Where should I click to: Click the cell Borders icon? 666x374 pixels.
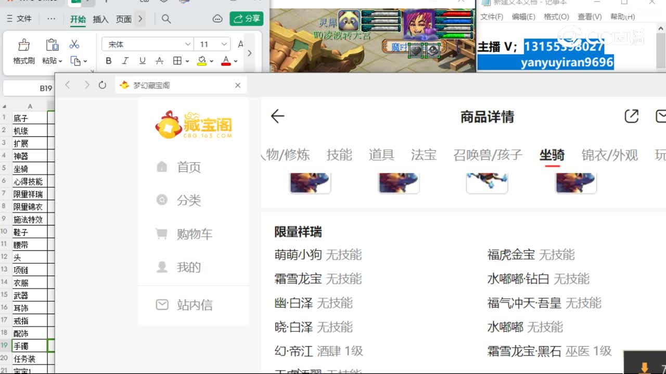177,61
